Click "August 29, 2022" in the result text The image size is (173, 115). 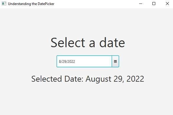pyautogui.click(x=115, y=79)
